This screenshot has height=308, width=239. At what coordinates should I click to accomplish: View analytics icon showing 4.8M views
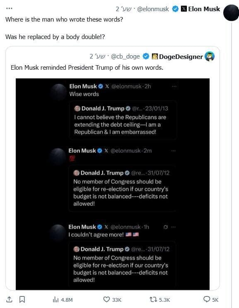tap(63, 300)
